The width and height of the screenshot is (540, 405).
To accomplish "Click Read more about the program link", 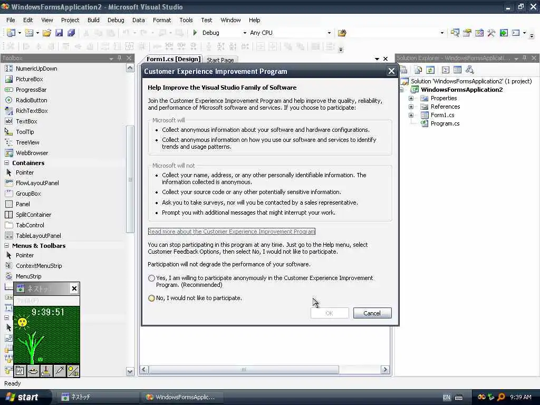I will (x=232, y=232).
